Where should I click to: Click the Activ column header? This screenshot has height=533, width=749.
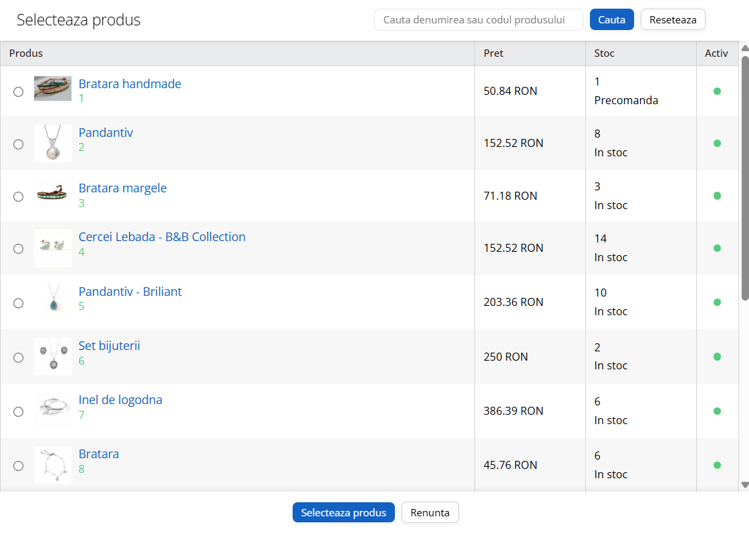coord(716,53)
